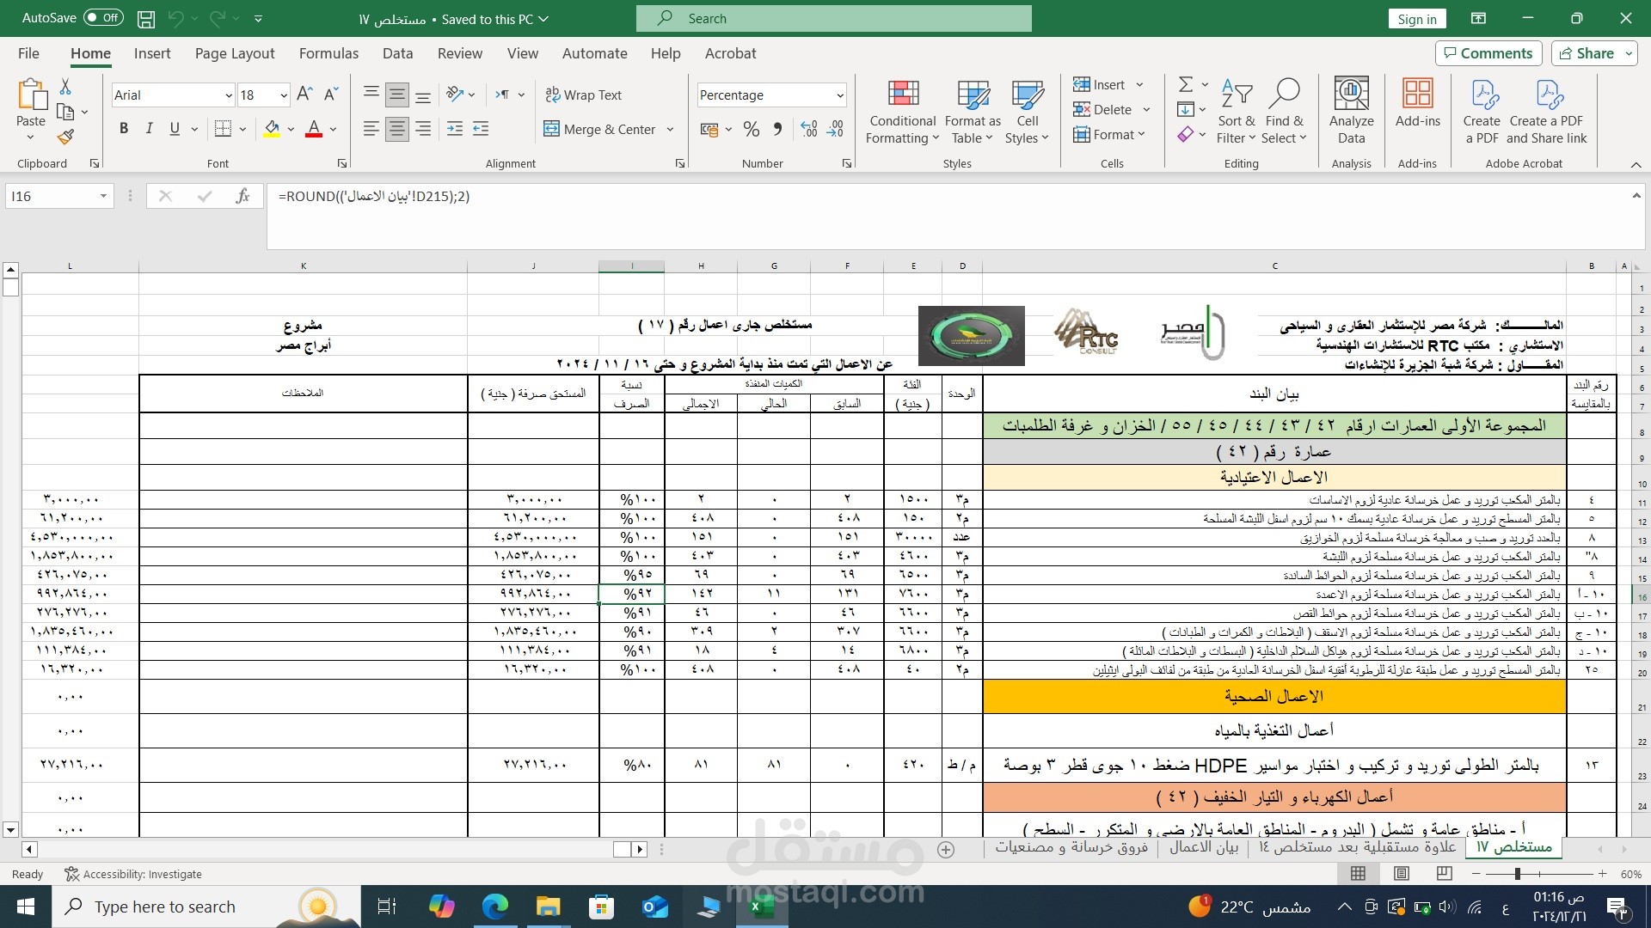Image resolution: width=1651 pixels, height=928 pixels.
Task: Toggle Normal view in status bar
Action: 1359,873
